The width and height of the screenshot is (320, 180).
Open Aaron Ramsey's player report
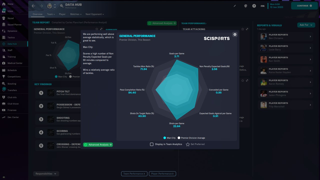pyautogui.click(x=285, y=82)
